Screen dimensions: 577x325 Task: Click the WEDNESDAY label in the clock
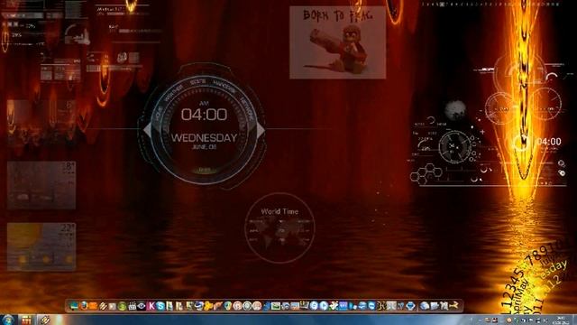point(204,138)
